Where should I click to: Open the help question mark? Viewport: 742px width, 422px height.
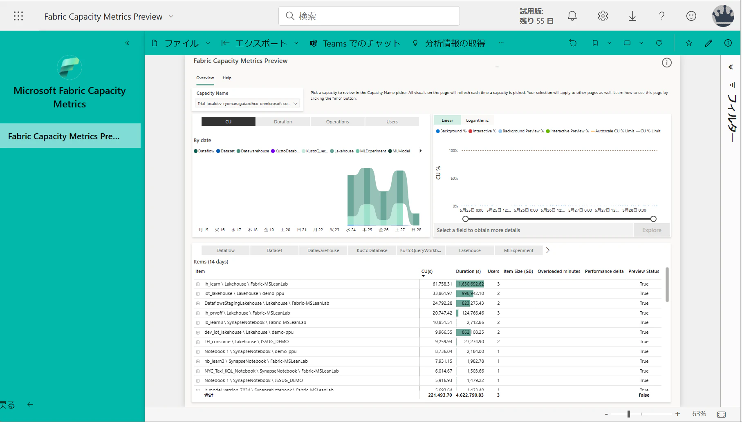click(x=662, y=16)
